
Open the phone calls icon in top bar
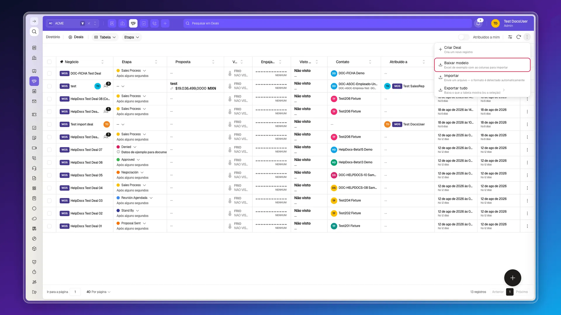(155, 23)
